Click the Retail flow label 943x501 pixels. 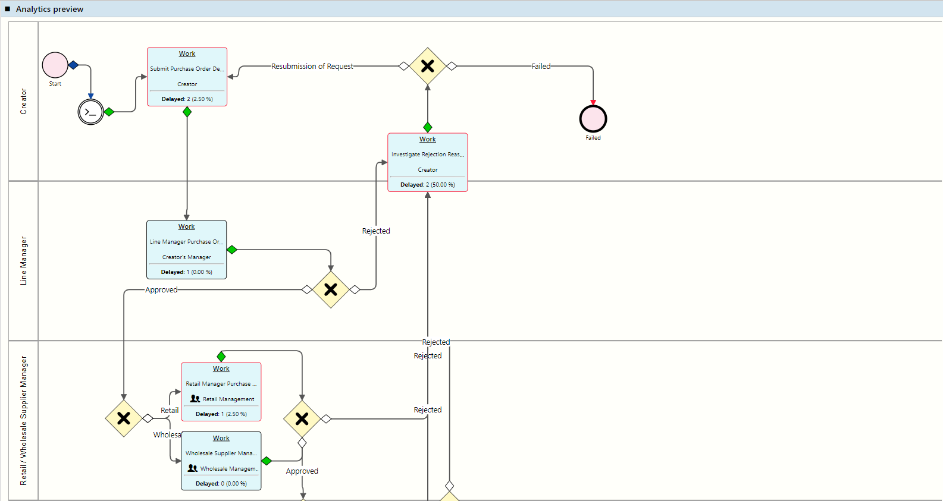pos(170,410)
